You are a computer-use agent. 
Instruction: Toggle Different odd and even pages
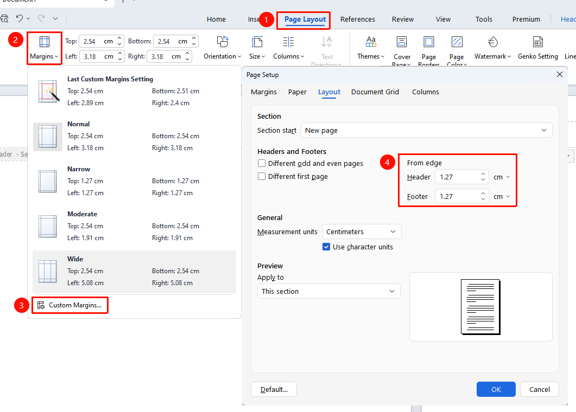(262, 163)
